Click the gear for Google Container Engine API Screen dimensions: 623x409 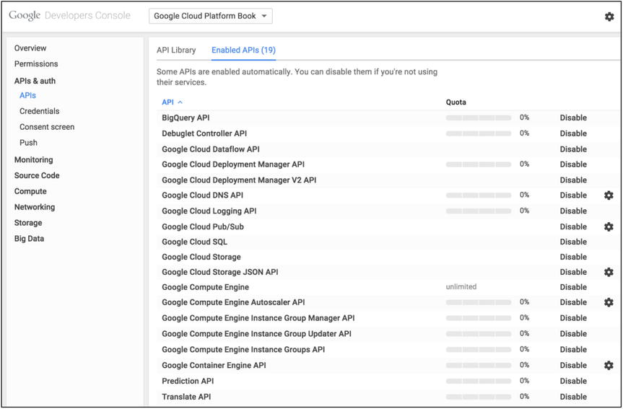[x=609, y=365]
